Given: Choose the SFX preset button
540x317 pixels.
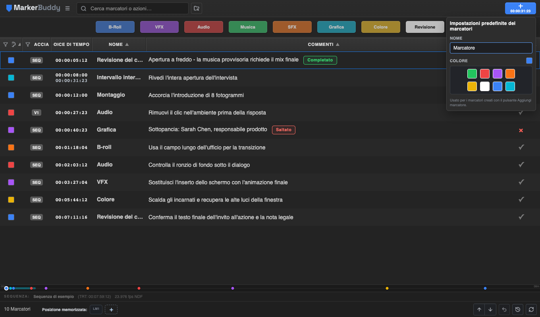Looking at the screenshot, I should pos(292,27).
